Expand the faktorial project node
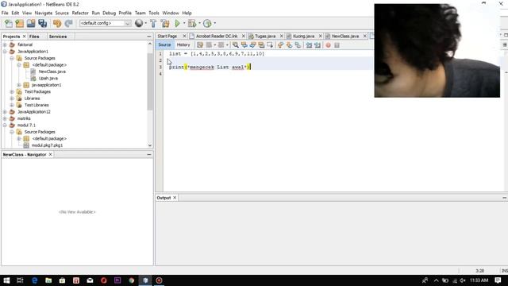Image resolution: width=508 pixels, height=286 pixels. pyautogui.click(x=5, y=44)
